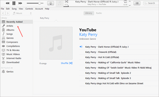Open the View menu
159x97 pixels.
click(x=21, y=9)
